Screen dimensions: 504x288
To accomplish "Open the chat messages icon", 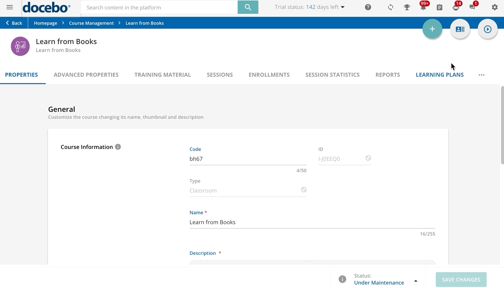I will 472,7.
